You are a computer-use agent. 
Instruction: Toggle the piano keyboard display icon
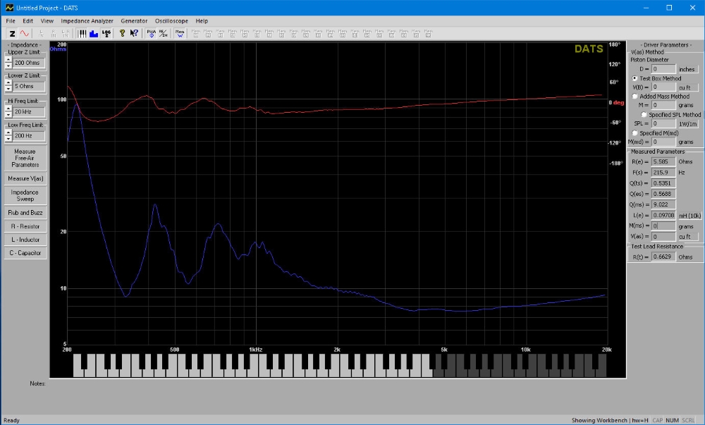pos(82,33)
